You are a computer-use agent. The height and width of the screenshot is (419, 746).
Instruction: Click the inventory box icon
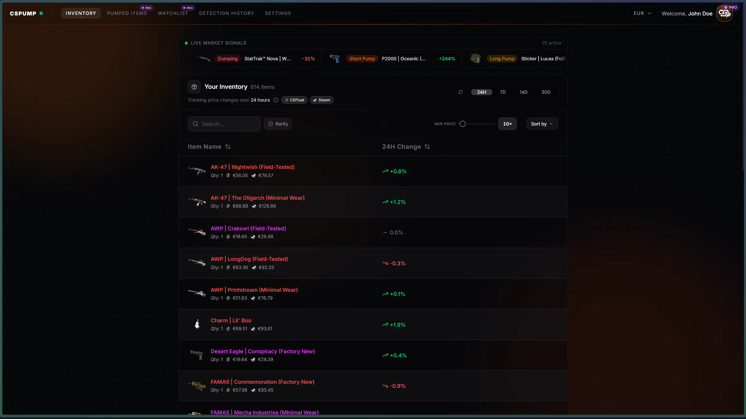pyautogui.click(x=194, y=87)
